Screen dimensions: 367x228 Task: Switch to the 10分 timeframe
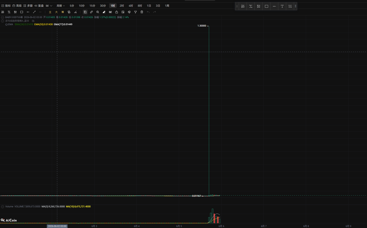82,6
